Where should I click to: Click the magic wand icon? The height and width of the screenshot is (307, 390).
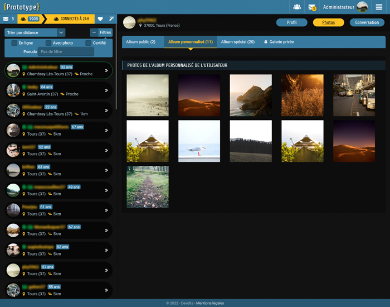[x=111, y=19]
